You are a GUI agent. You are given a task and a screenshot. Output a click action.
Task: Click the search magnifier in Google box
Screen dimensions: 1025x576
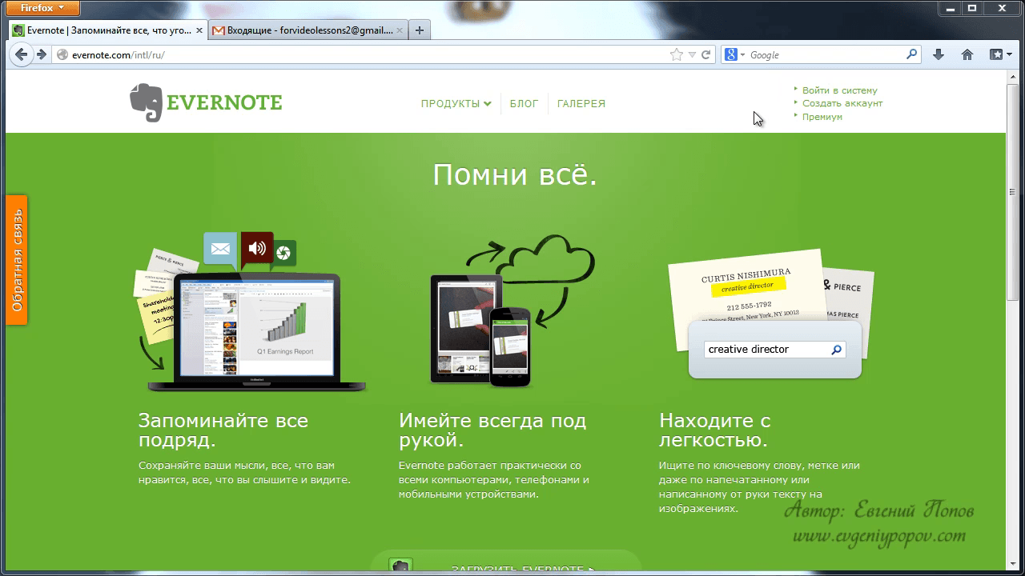tap(911, 54)
